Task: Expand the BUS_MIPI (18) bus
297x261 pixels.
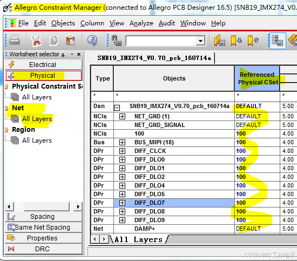Action: [x=122, y=142]
